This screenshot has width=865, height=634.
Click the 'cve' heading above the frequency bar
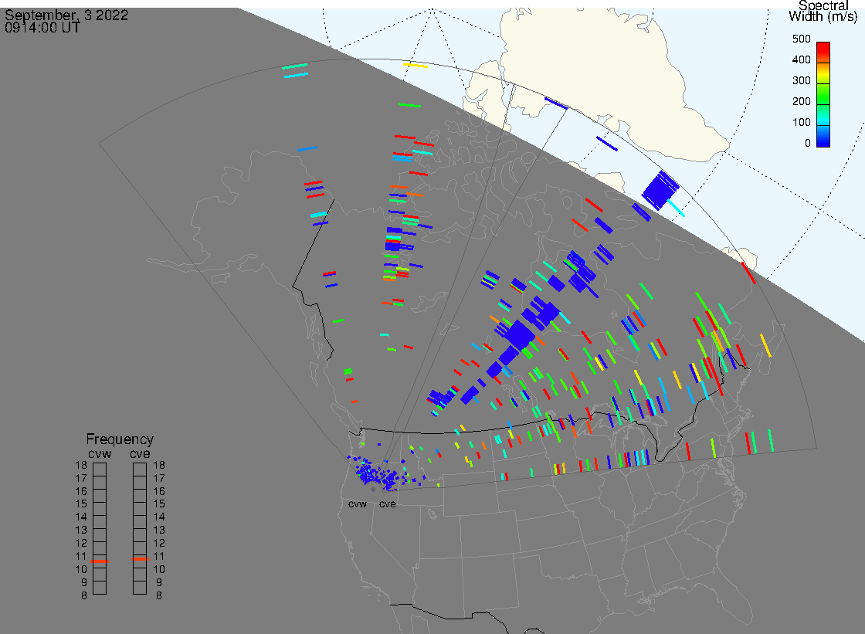(140, 453)
